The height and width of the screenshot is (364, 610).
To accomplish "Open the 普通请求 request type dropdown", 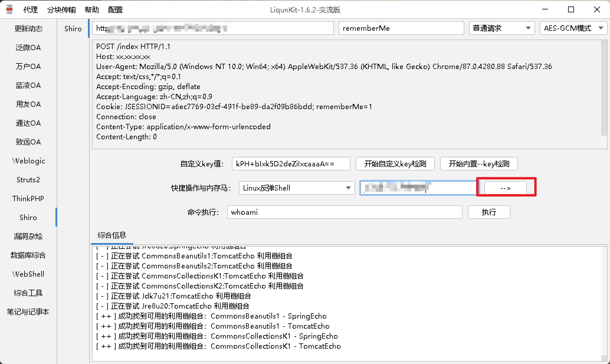I will pyautogui.click(x=501, y=28).
